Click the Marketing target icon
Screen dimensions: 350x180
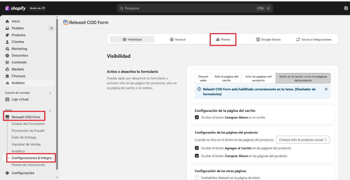tap(7, 49)
